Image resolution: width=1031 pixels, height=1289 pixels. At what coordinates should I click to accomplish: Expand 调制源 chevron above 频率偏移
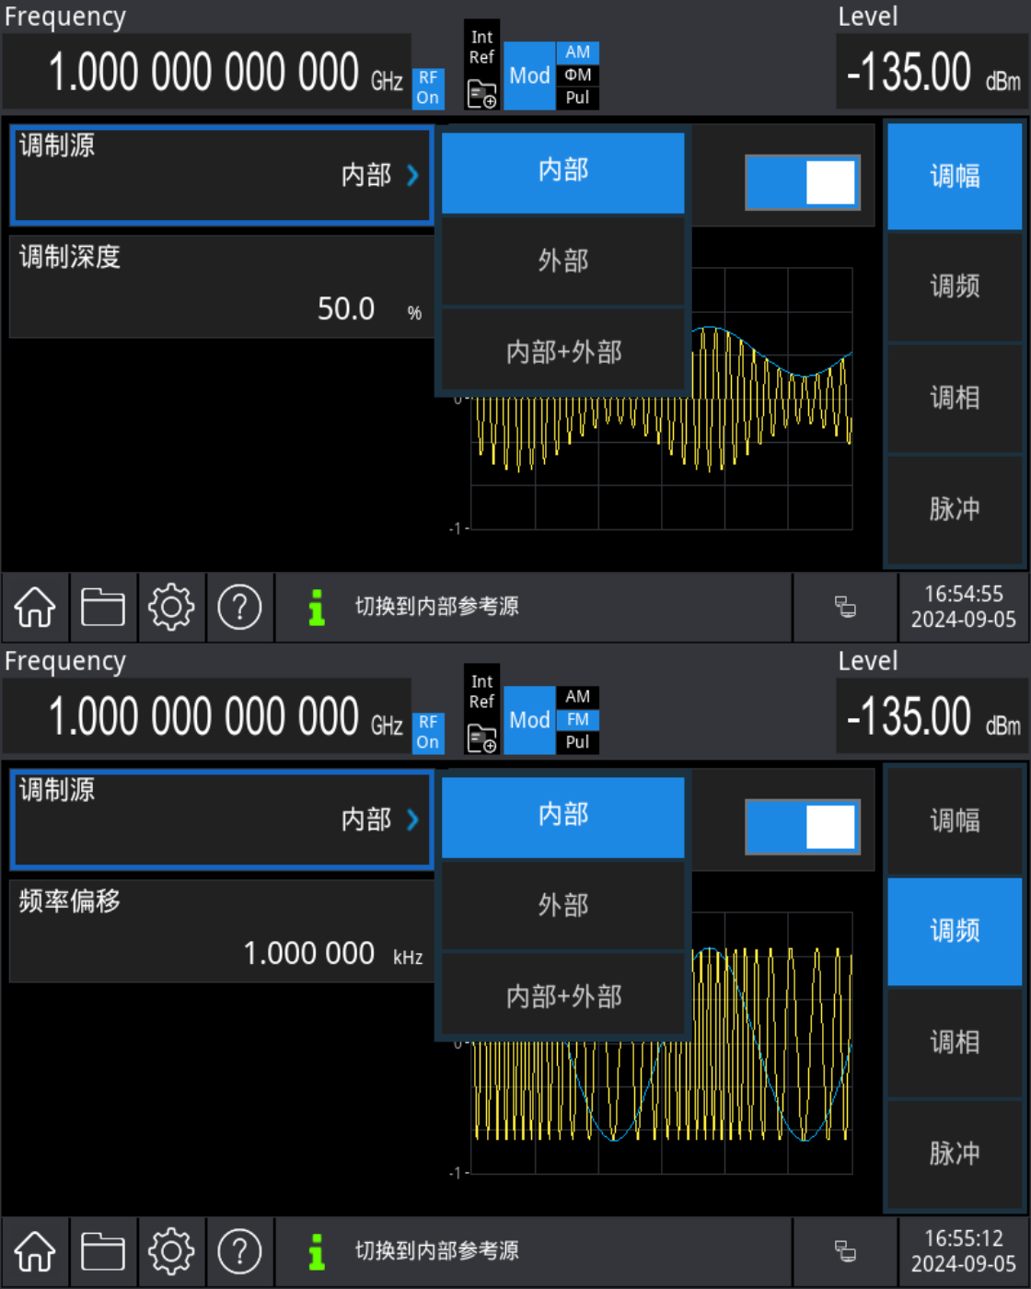(412, 819)
